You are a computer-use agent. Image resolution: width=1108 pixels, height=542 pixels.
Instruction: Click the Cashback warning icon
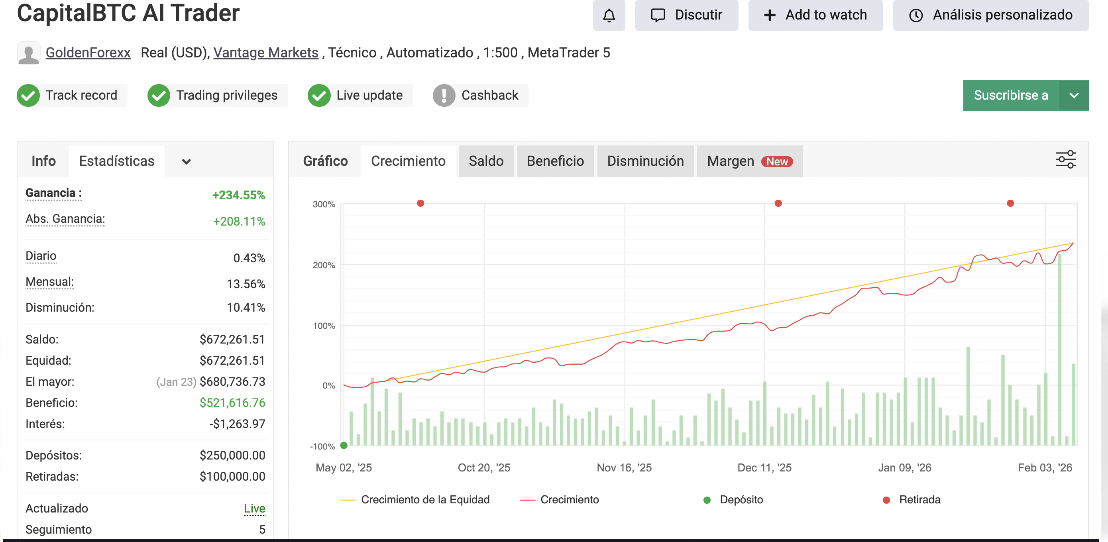point(443,95)
